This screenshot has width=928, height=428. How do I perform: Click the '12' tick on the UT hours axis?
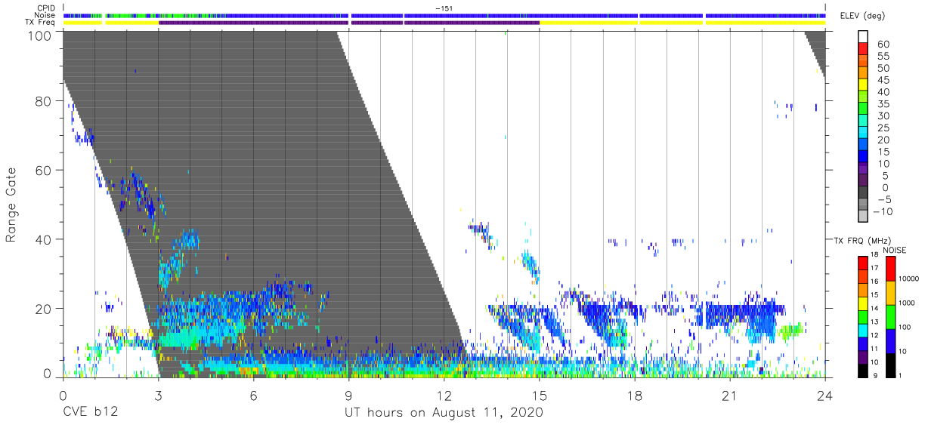[x=444, y=396]
